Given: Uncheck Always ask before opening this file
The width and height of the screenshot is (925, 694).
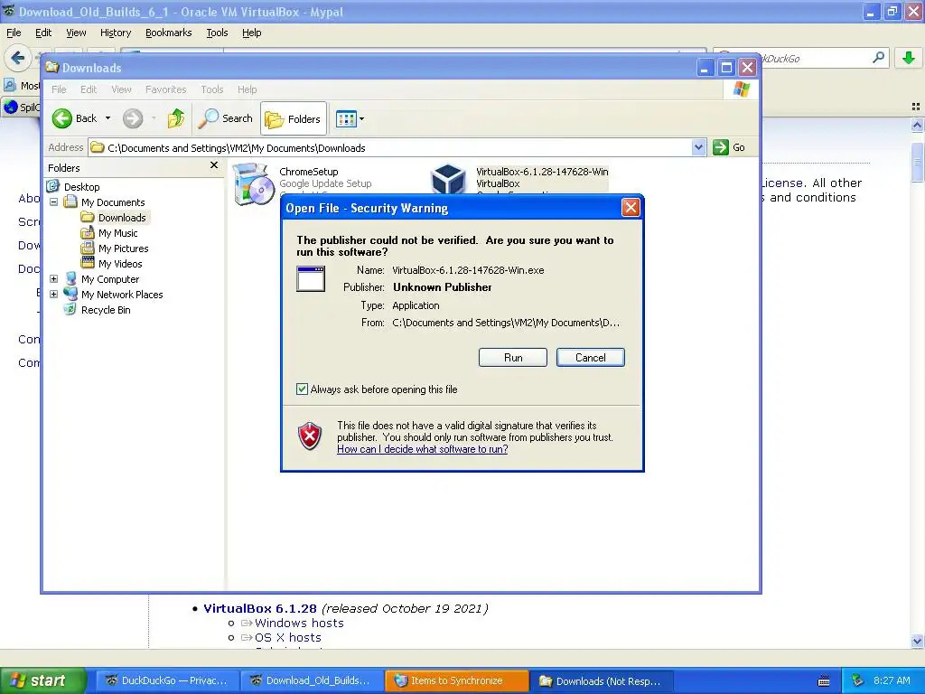Looking at the screenshot, I should (302, 389).
